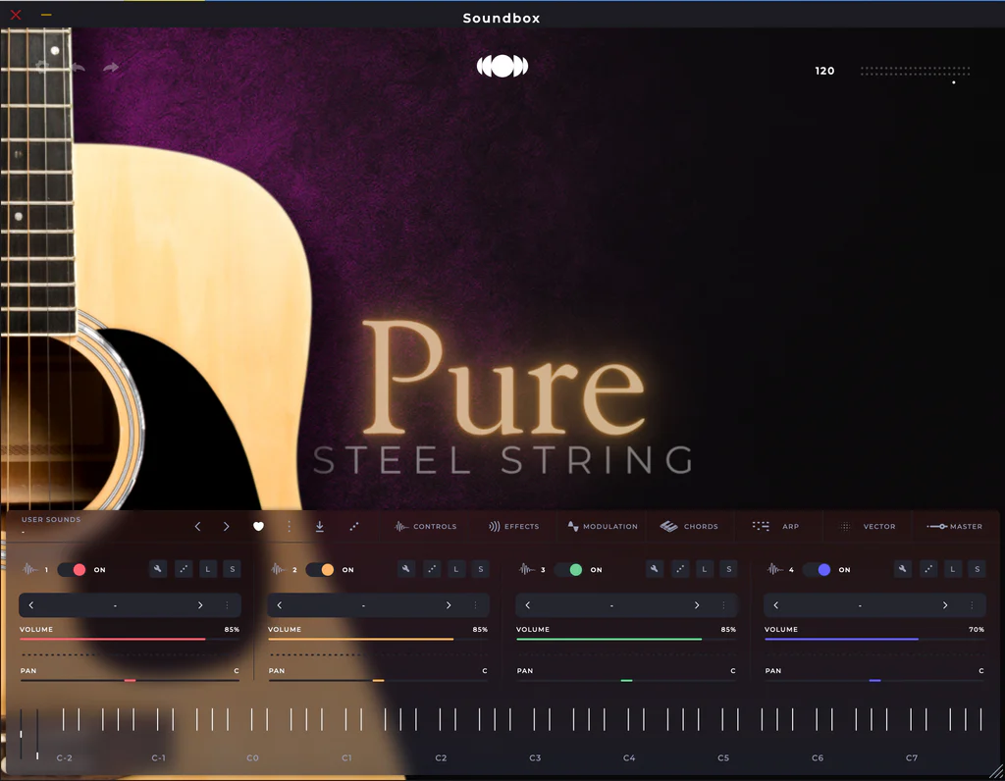Viewport: 1005px width, 781px height.
Task: Adjust the volume slider on layer 4
Action: point(873,638)
